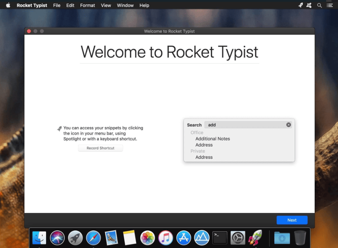The image size is (338, 248).
Task: Open the Apple menu
Action: [8, 5]
